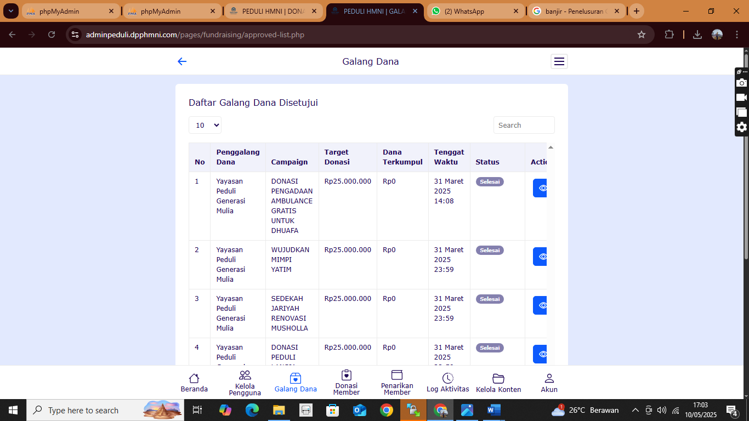
Task: Open Penarikan Member in the bottom navigation
Action: point(397,383)
